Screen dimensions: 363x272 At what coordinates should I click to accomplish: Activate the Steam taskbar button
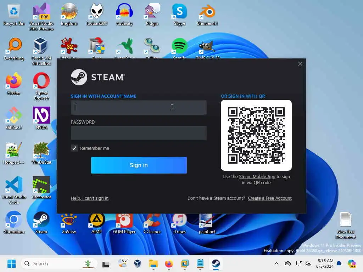[x=216, y=263]
